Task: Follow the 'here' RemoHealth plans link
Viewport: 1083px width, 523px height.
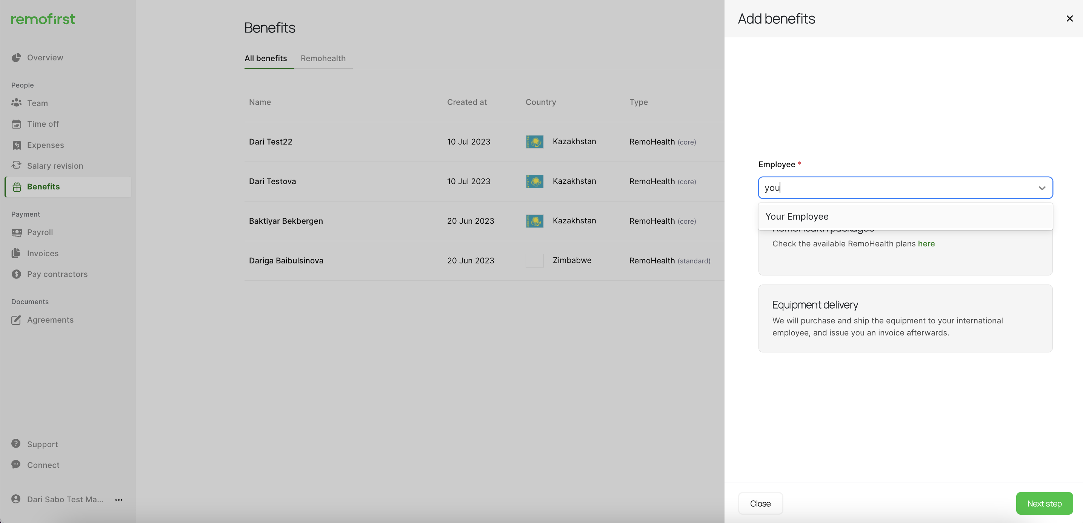Action: click(926, 243)
